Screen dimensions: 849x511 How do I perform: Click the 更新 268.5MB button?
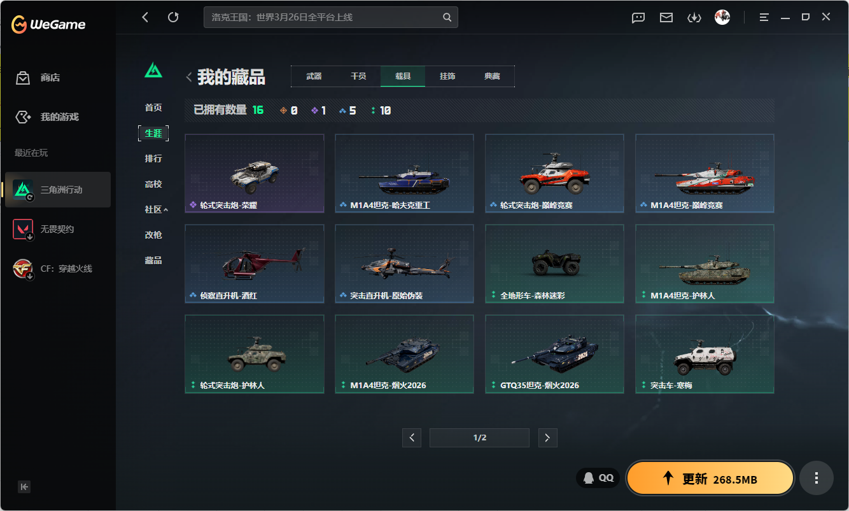point(710,479)
